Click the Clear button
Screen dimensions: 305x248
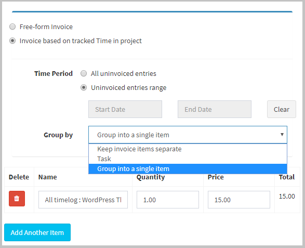282,109
